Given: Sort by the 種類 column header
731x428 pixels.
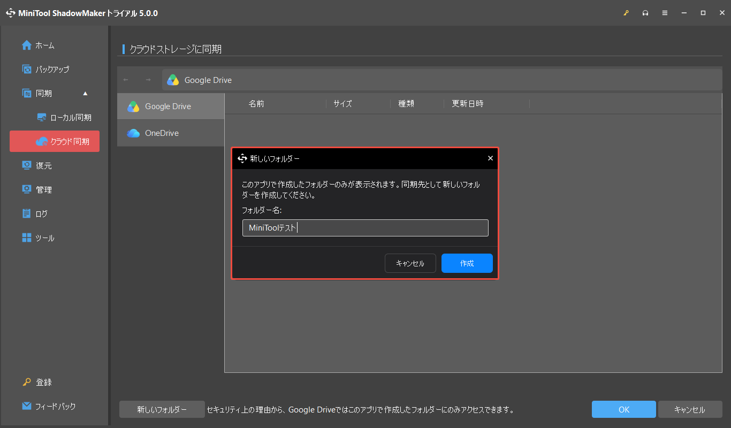Looking at the screenshot, I should coord(406,104).
